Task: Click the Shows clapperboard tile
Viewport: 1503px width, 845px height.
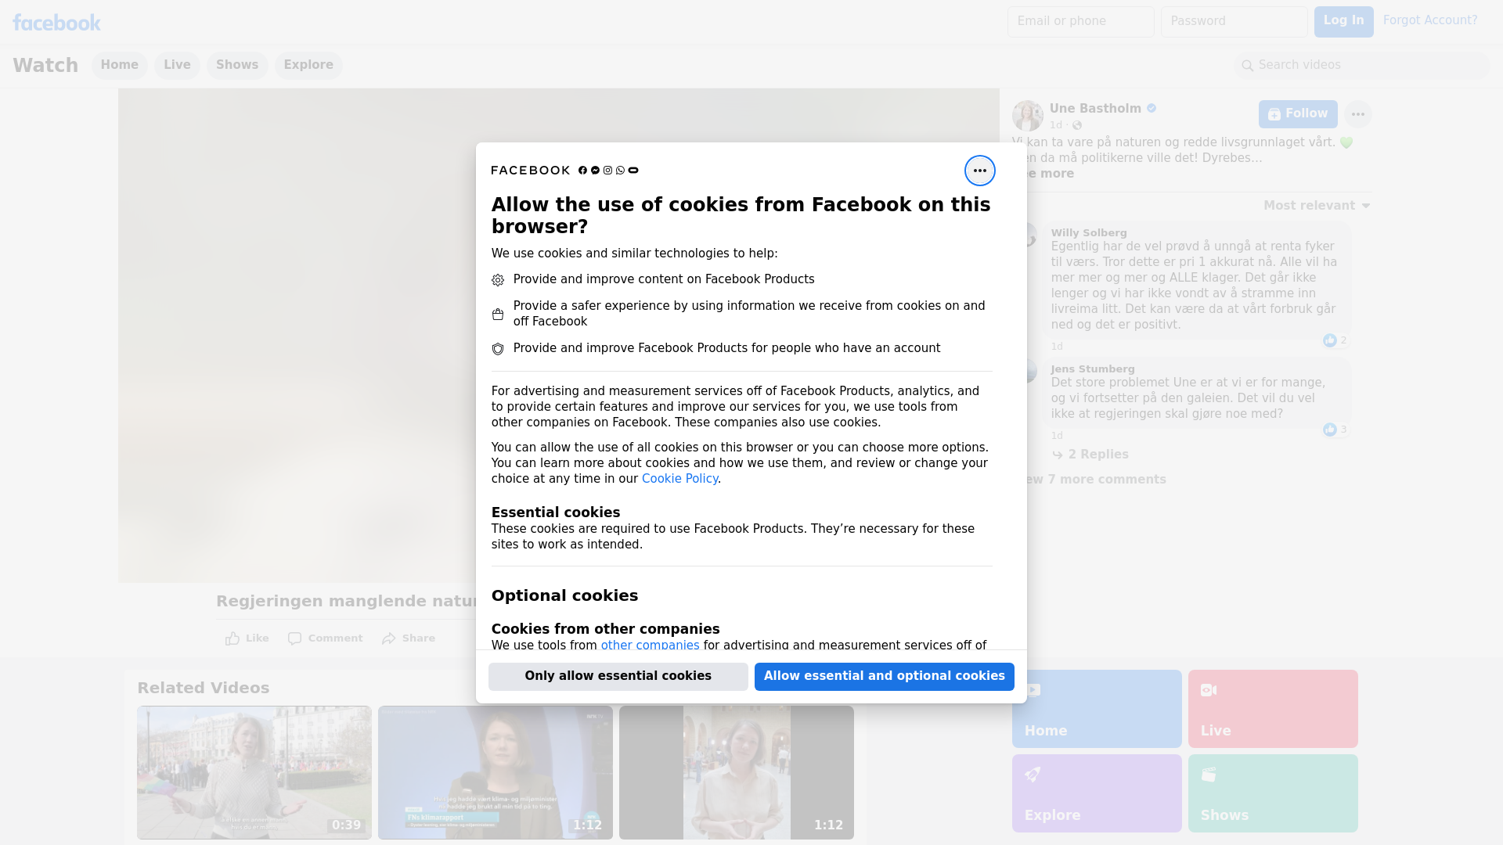Action: pos(1272,793)
